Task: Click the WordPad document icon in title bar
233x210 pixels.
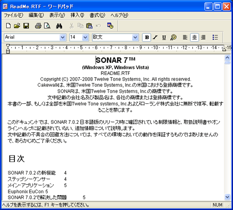Action: coord(5,7)
